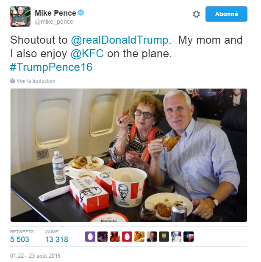Screen dimensions: 261x262
Task: Open the @mike_pence handle link
Action: 54,22
